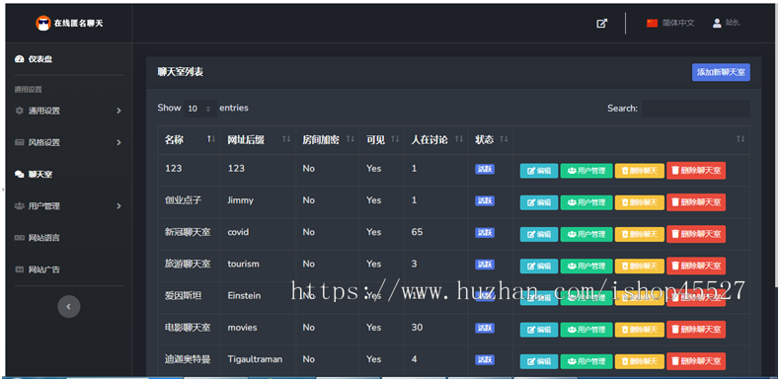Delete the 创业点子 chat room
The width and height of the screenshot is (780, 381).
click(x=696, y=202)
